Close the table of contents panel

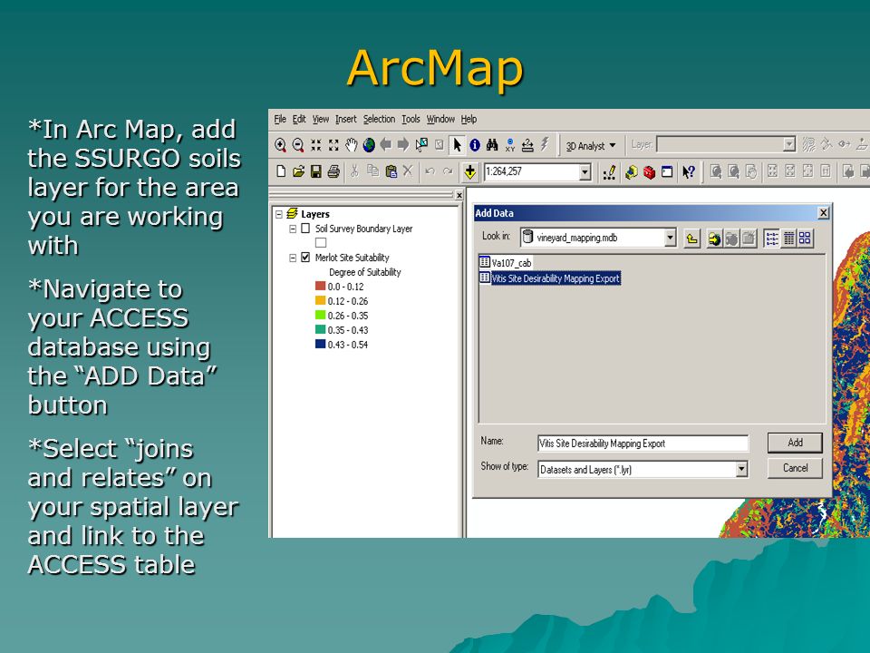(x=459, y=195)
